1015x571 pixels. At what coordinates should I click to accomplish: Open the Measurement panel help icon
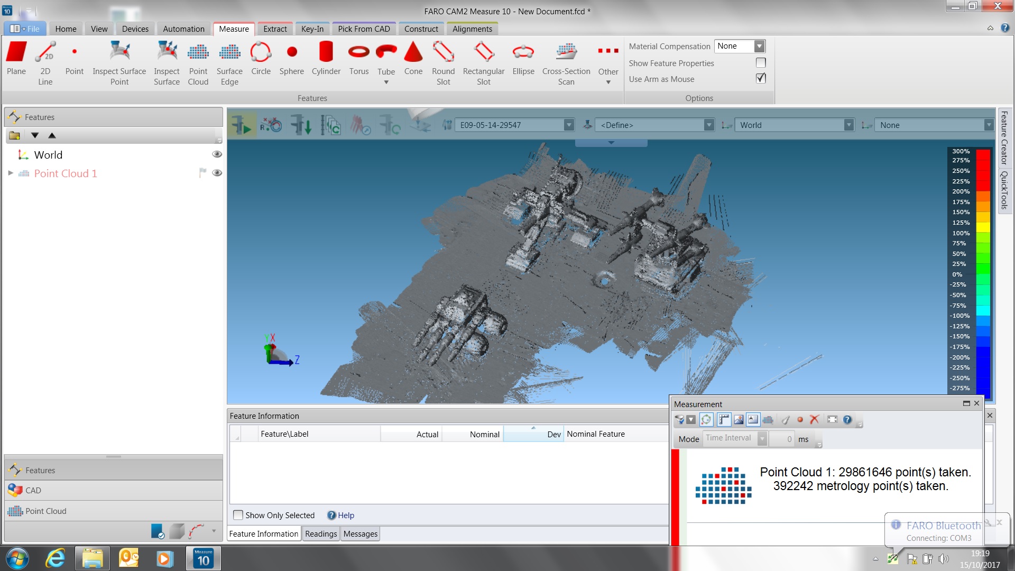pos(847,420)
